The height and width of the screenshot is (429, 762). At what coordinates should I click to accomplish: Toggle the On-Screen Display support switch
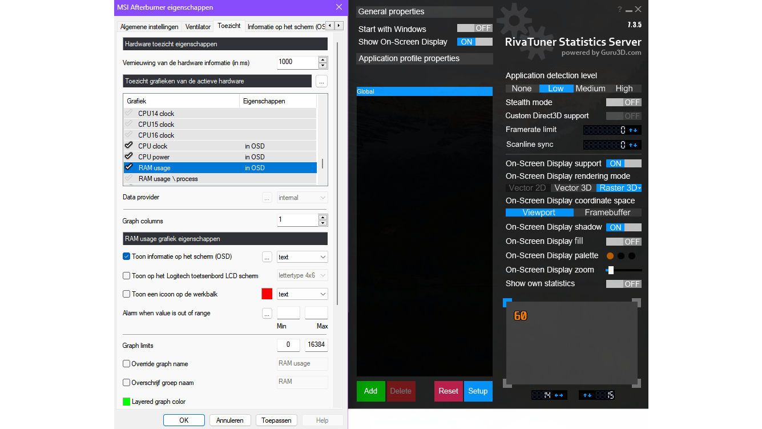click(624, 163)
